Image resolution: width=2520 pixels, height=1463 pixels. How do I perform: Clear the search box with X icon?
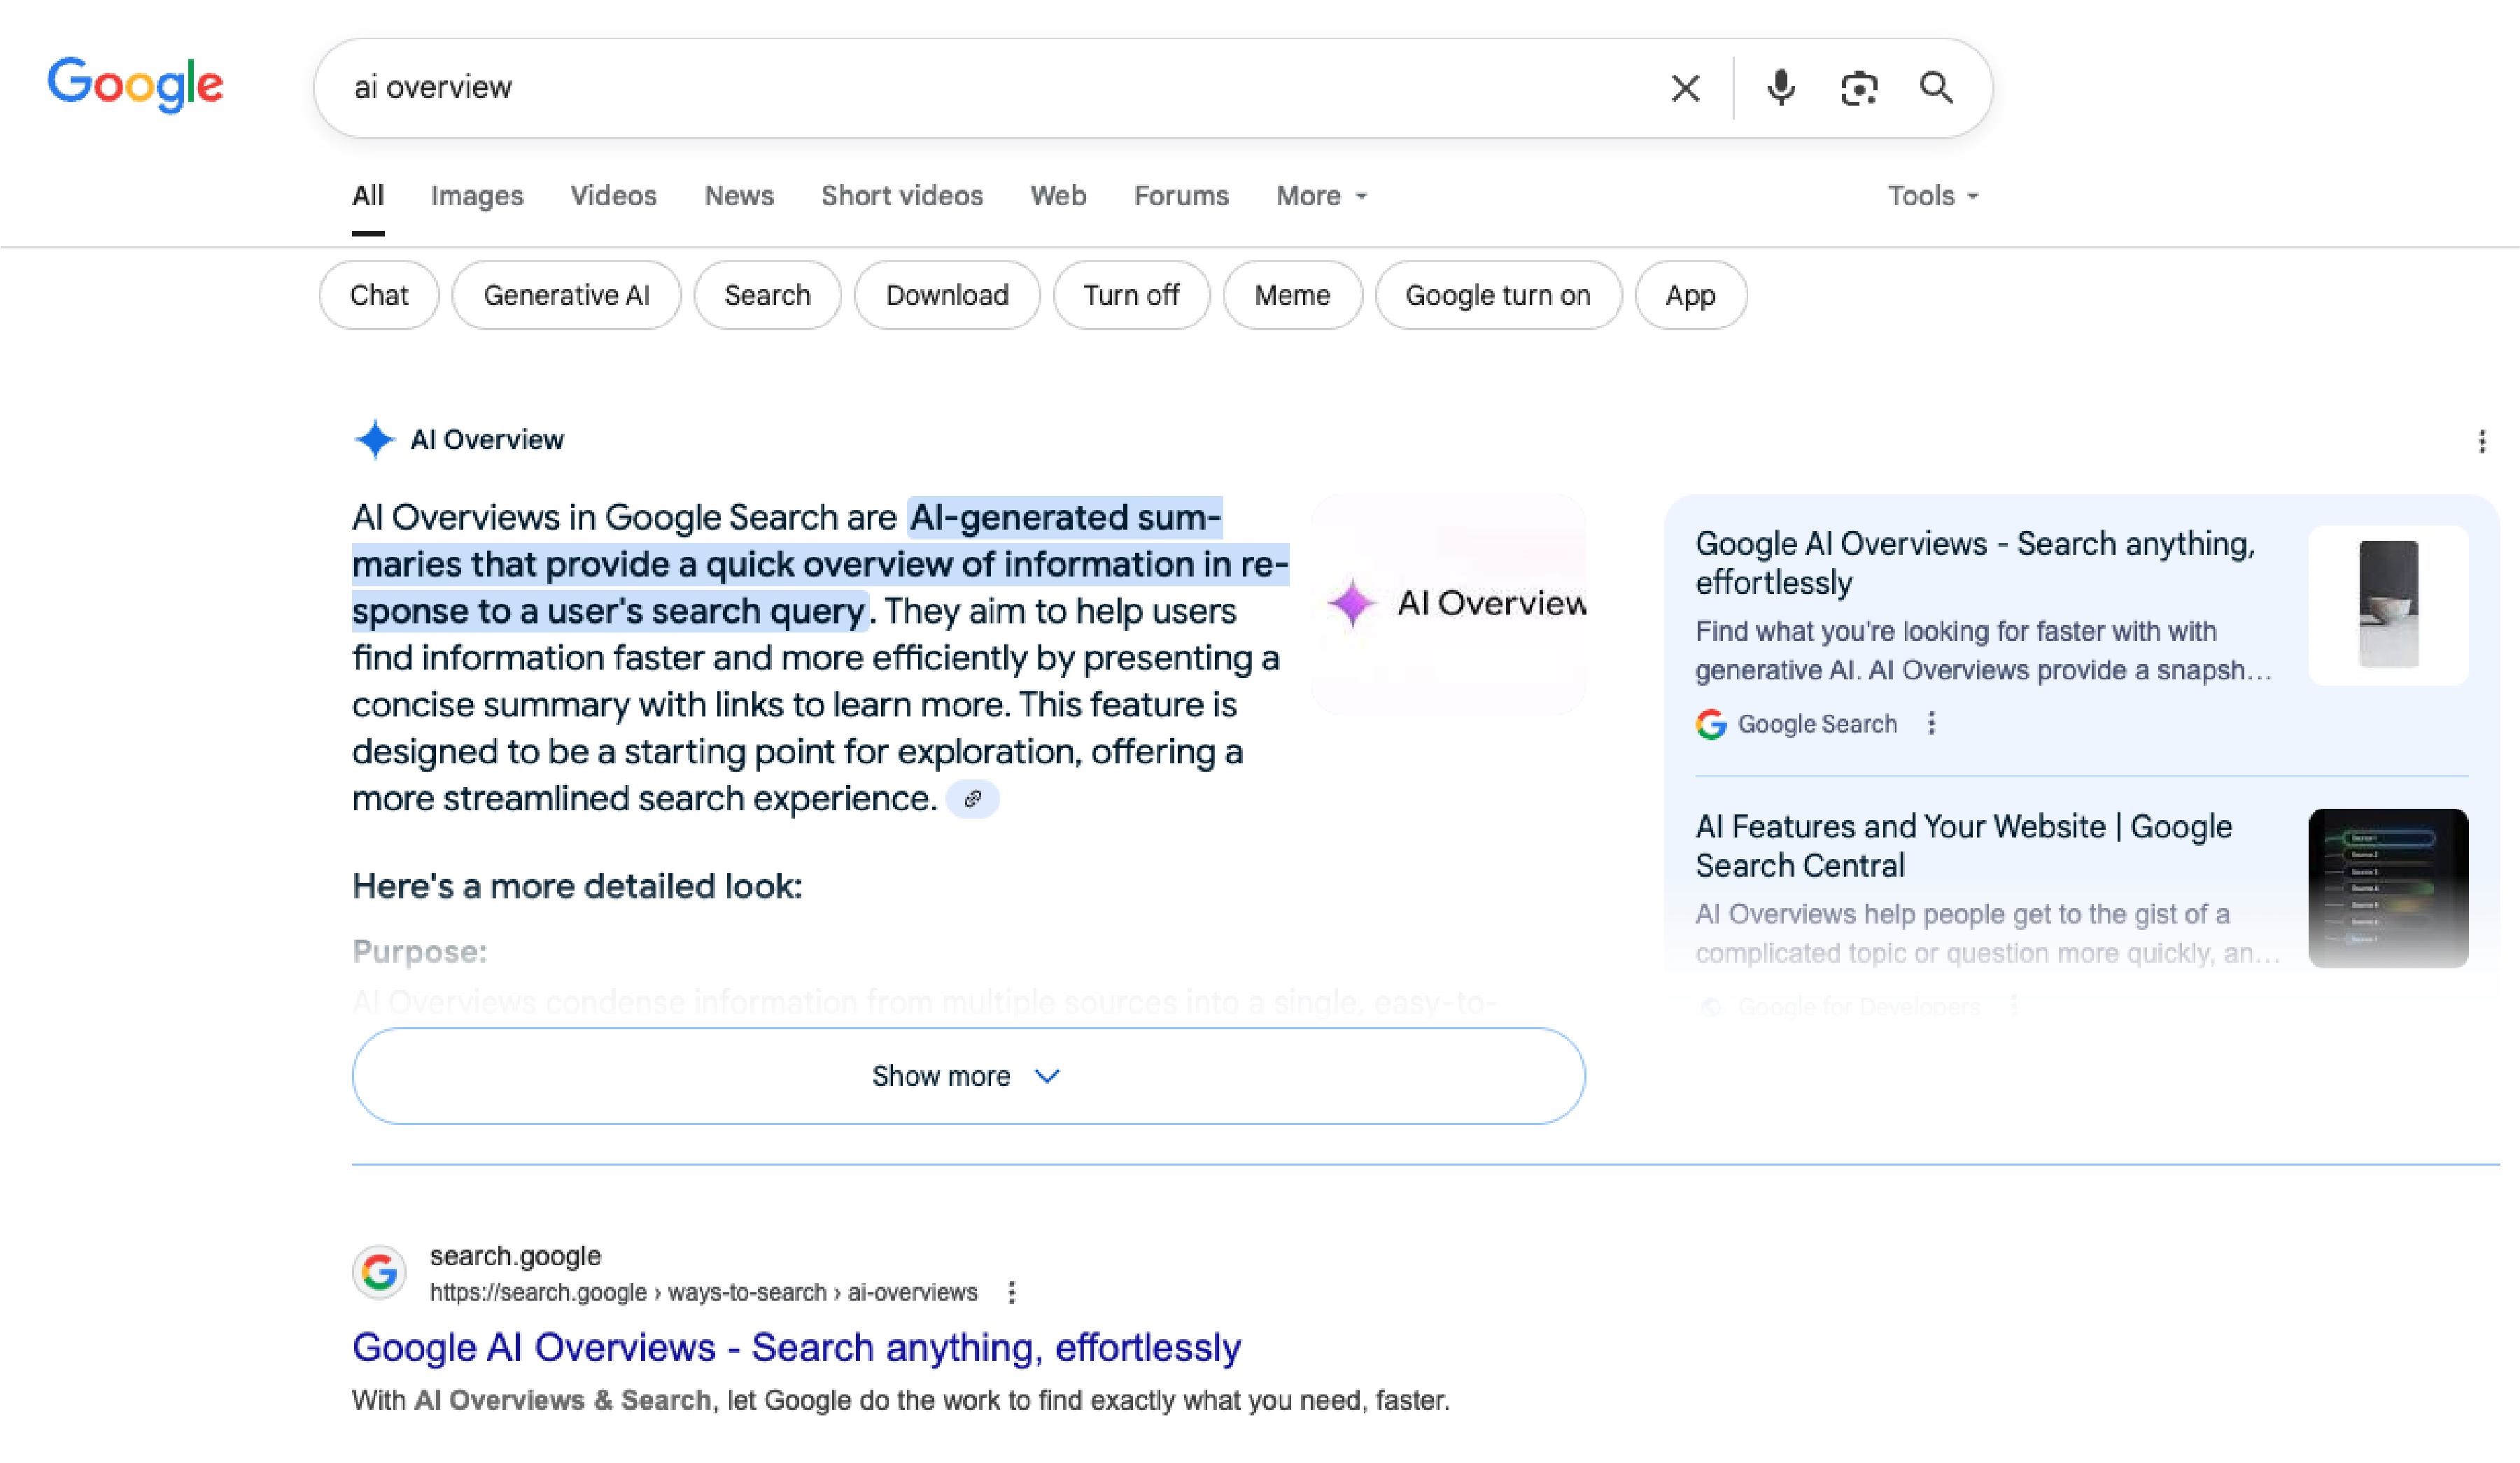point(1685,88)
